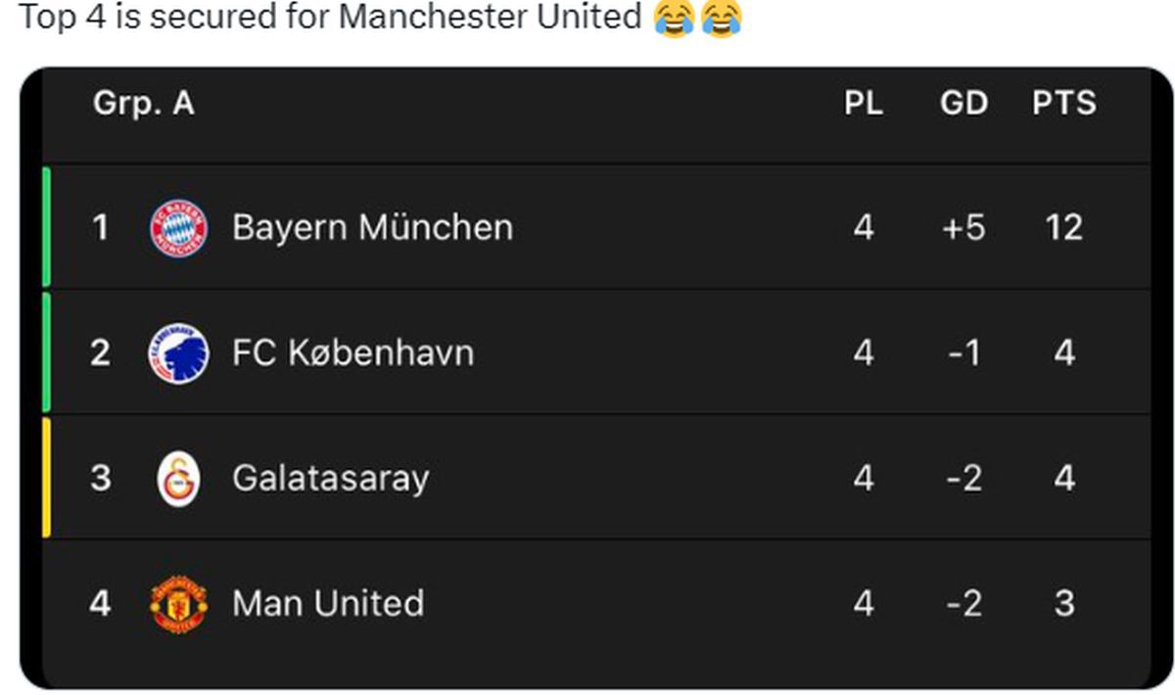The width and height of the screenshot is (1175, 695).
Task: Click the yellow qualification bar beside Galatasaray
Action: click(x=44, y=478)
